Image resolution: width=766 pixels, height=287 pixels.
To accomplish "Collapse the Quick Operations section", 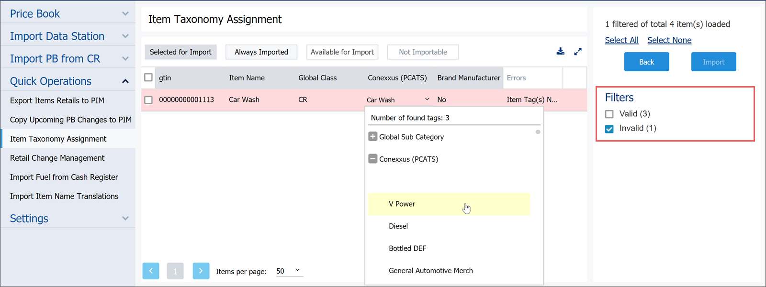I will [68, 81].
